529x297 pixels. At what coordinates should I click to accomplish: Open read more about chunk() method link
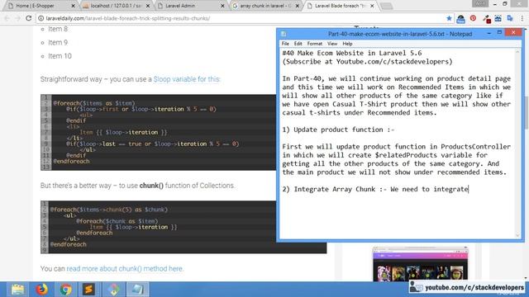(125, 269)
